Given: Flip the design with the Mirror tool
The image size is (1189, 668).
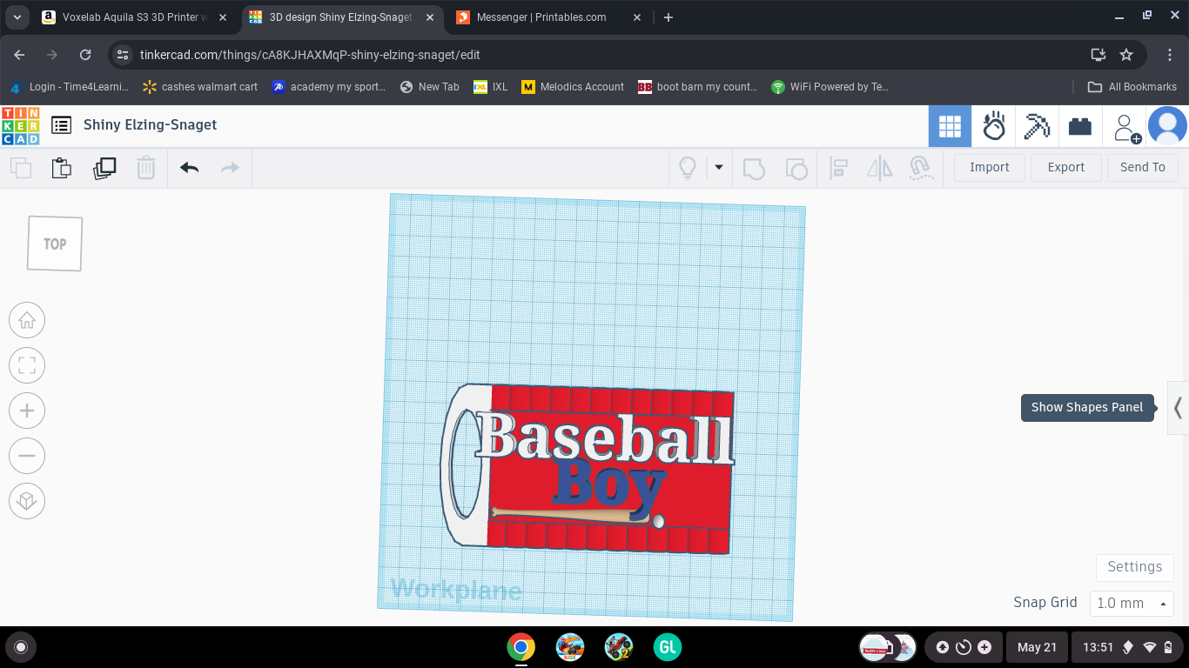Looking at the screenshot, I should (879, 167).
